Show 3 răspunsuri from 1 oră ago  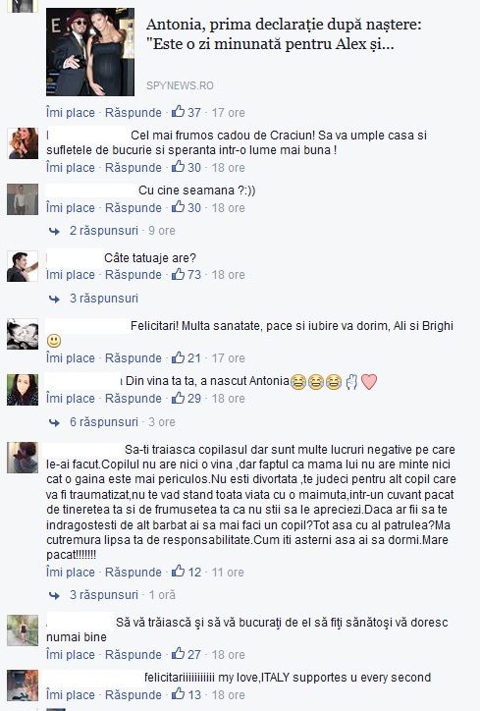pos(104,594)
